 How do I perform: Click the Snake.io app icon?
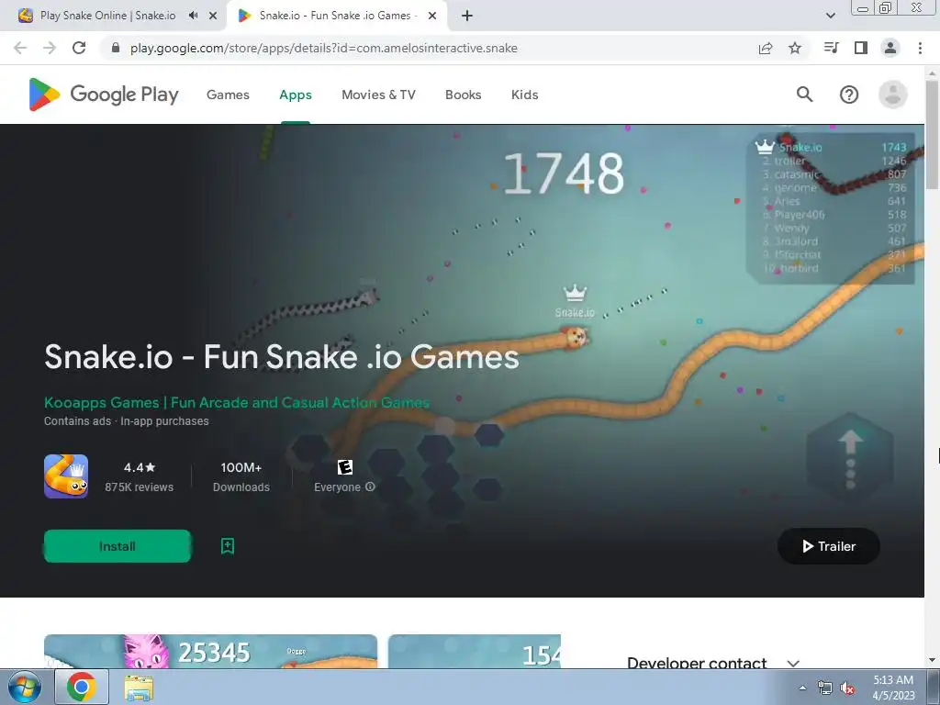pos(66,476)
